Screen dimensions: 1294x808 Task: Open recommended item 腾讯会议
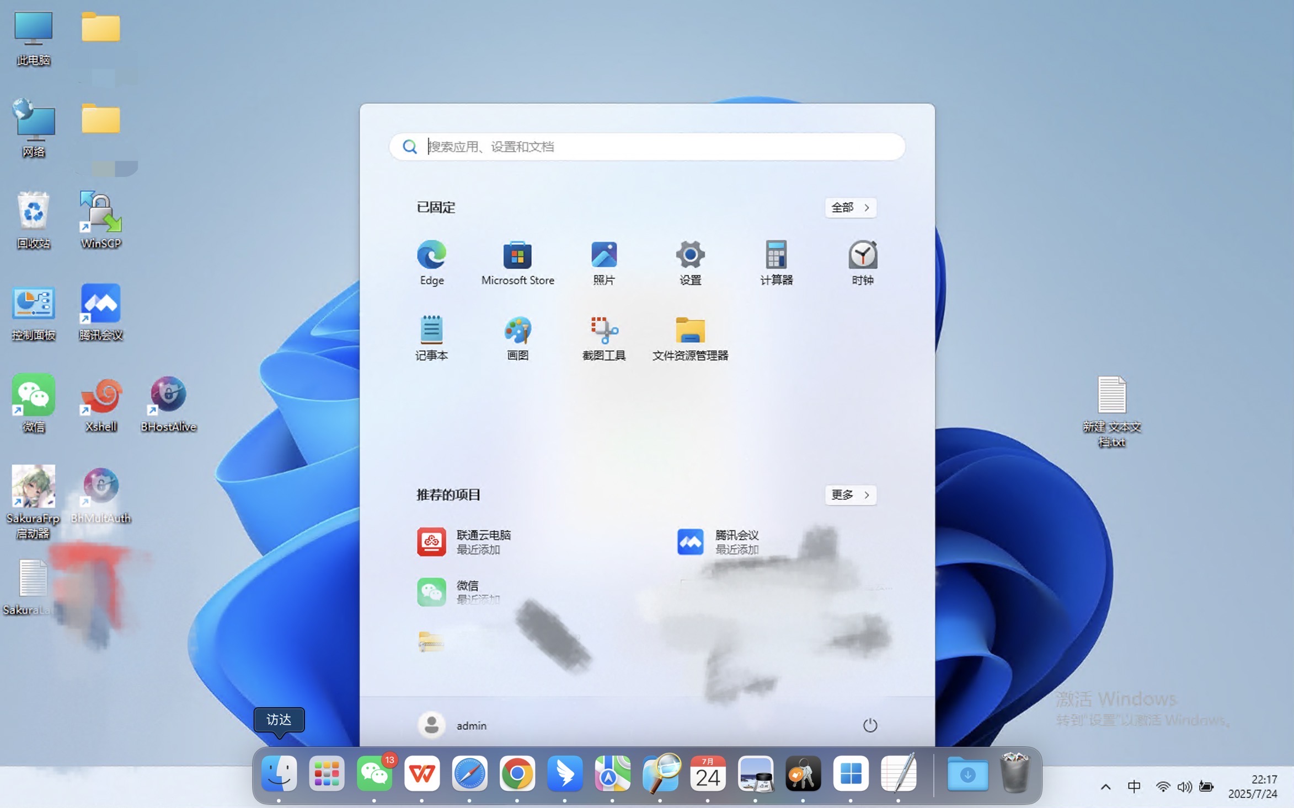[718, 542]
